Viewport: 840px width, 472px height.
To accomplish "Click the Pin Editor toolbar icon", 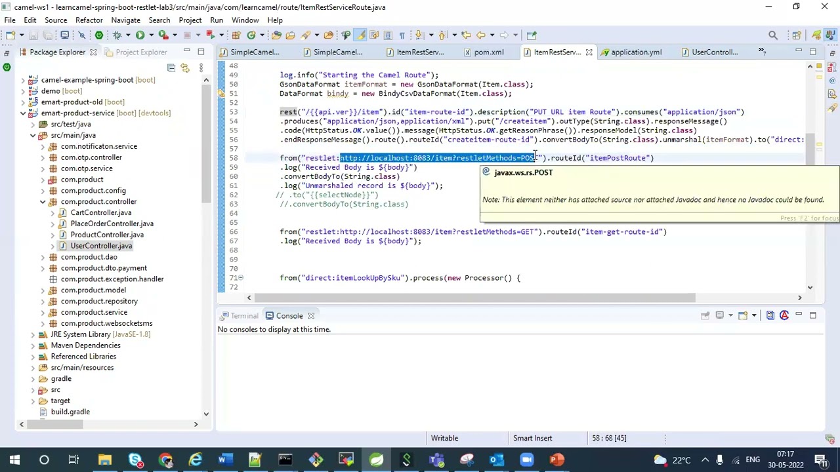I will point(532,35).
